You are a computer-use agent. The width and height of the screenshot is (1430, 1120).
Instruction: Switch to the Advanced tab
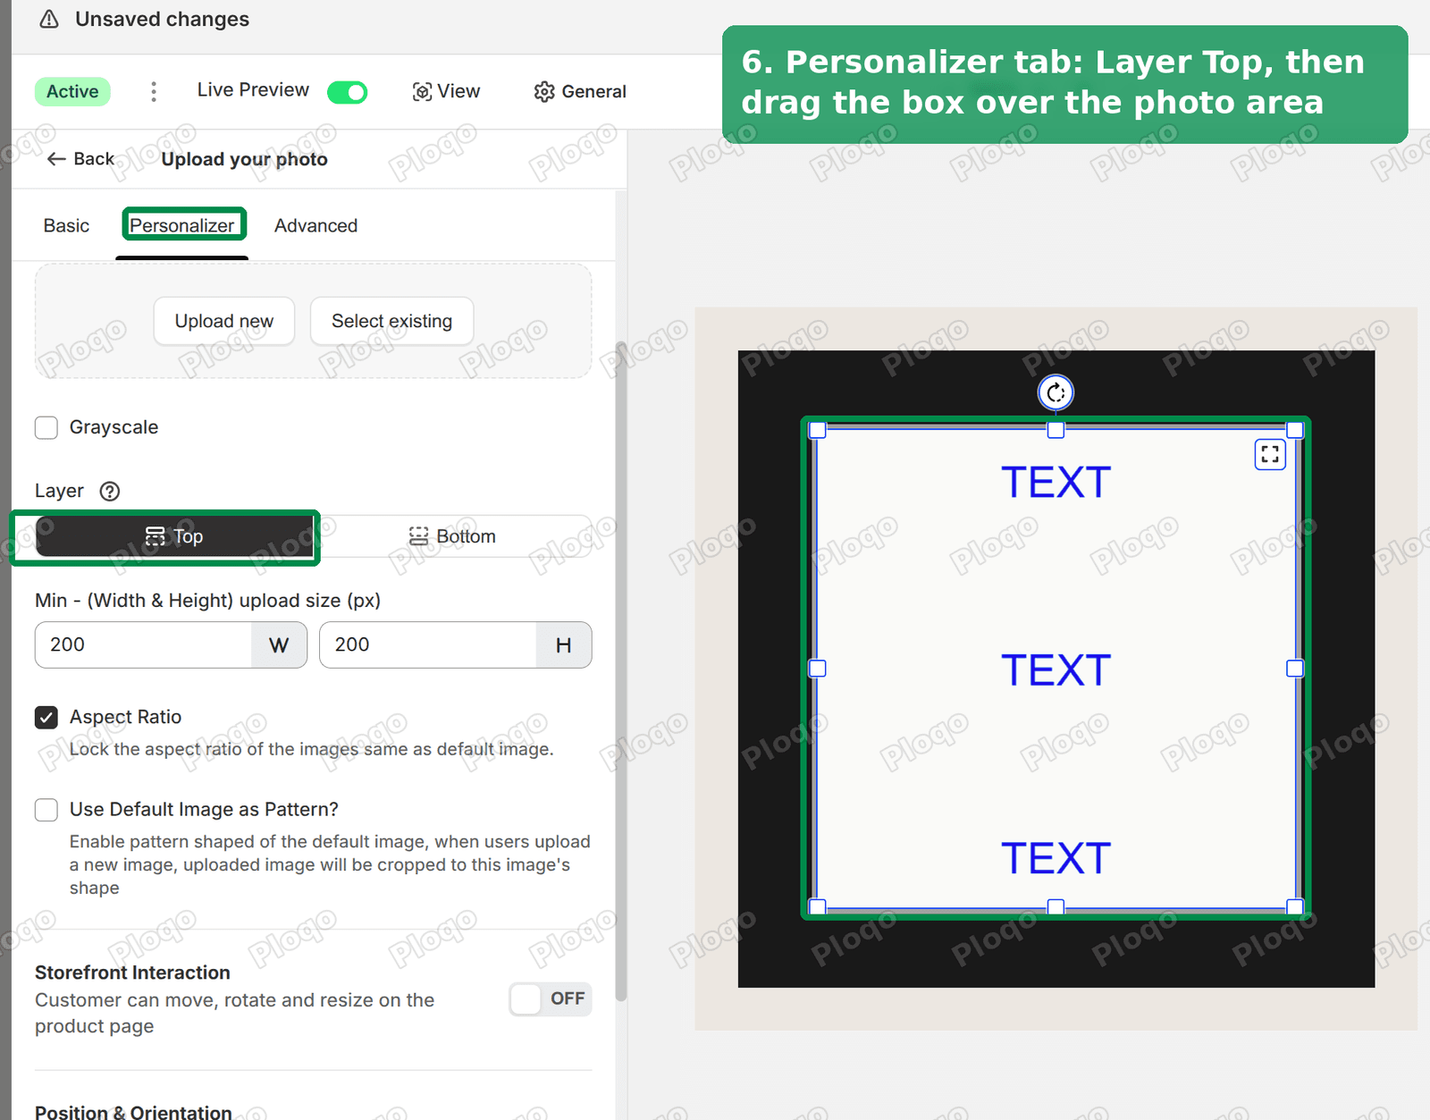315,225
